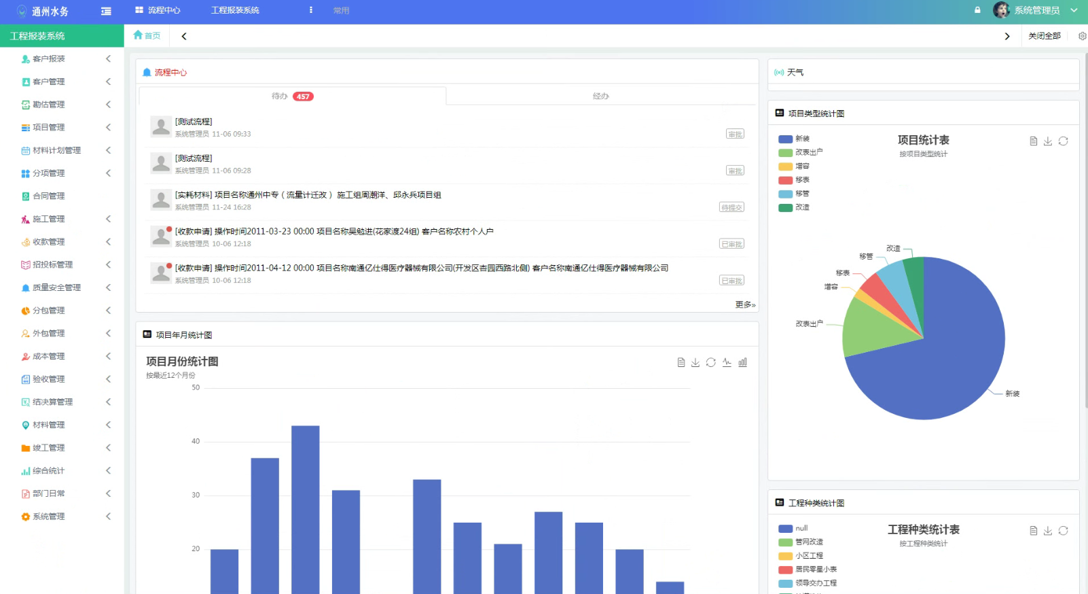The height and width of the screenshot is (594, 1088).
Task: Download the 项目月份统计图 chart image
Action: [695, 362]
